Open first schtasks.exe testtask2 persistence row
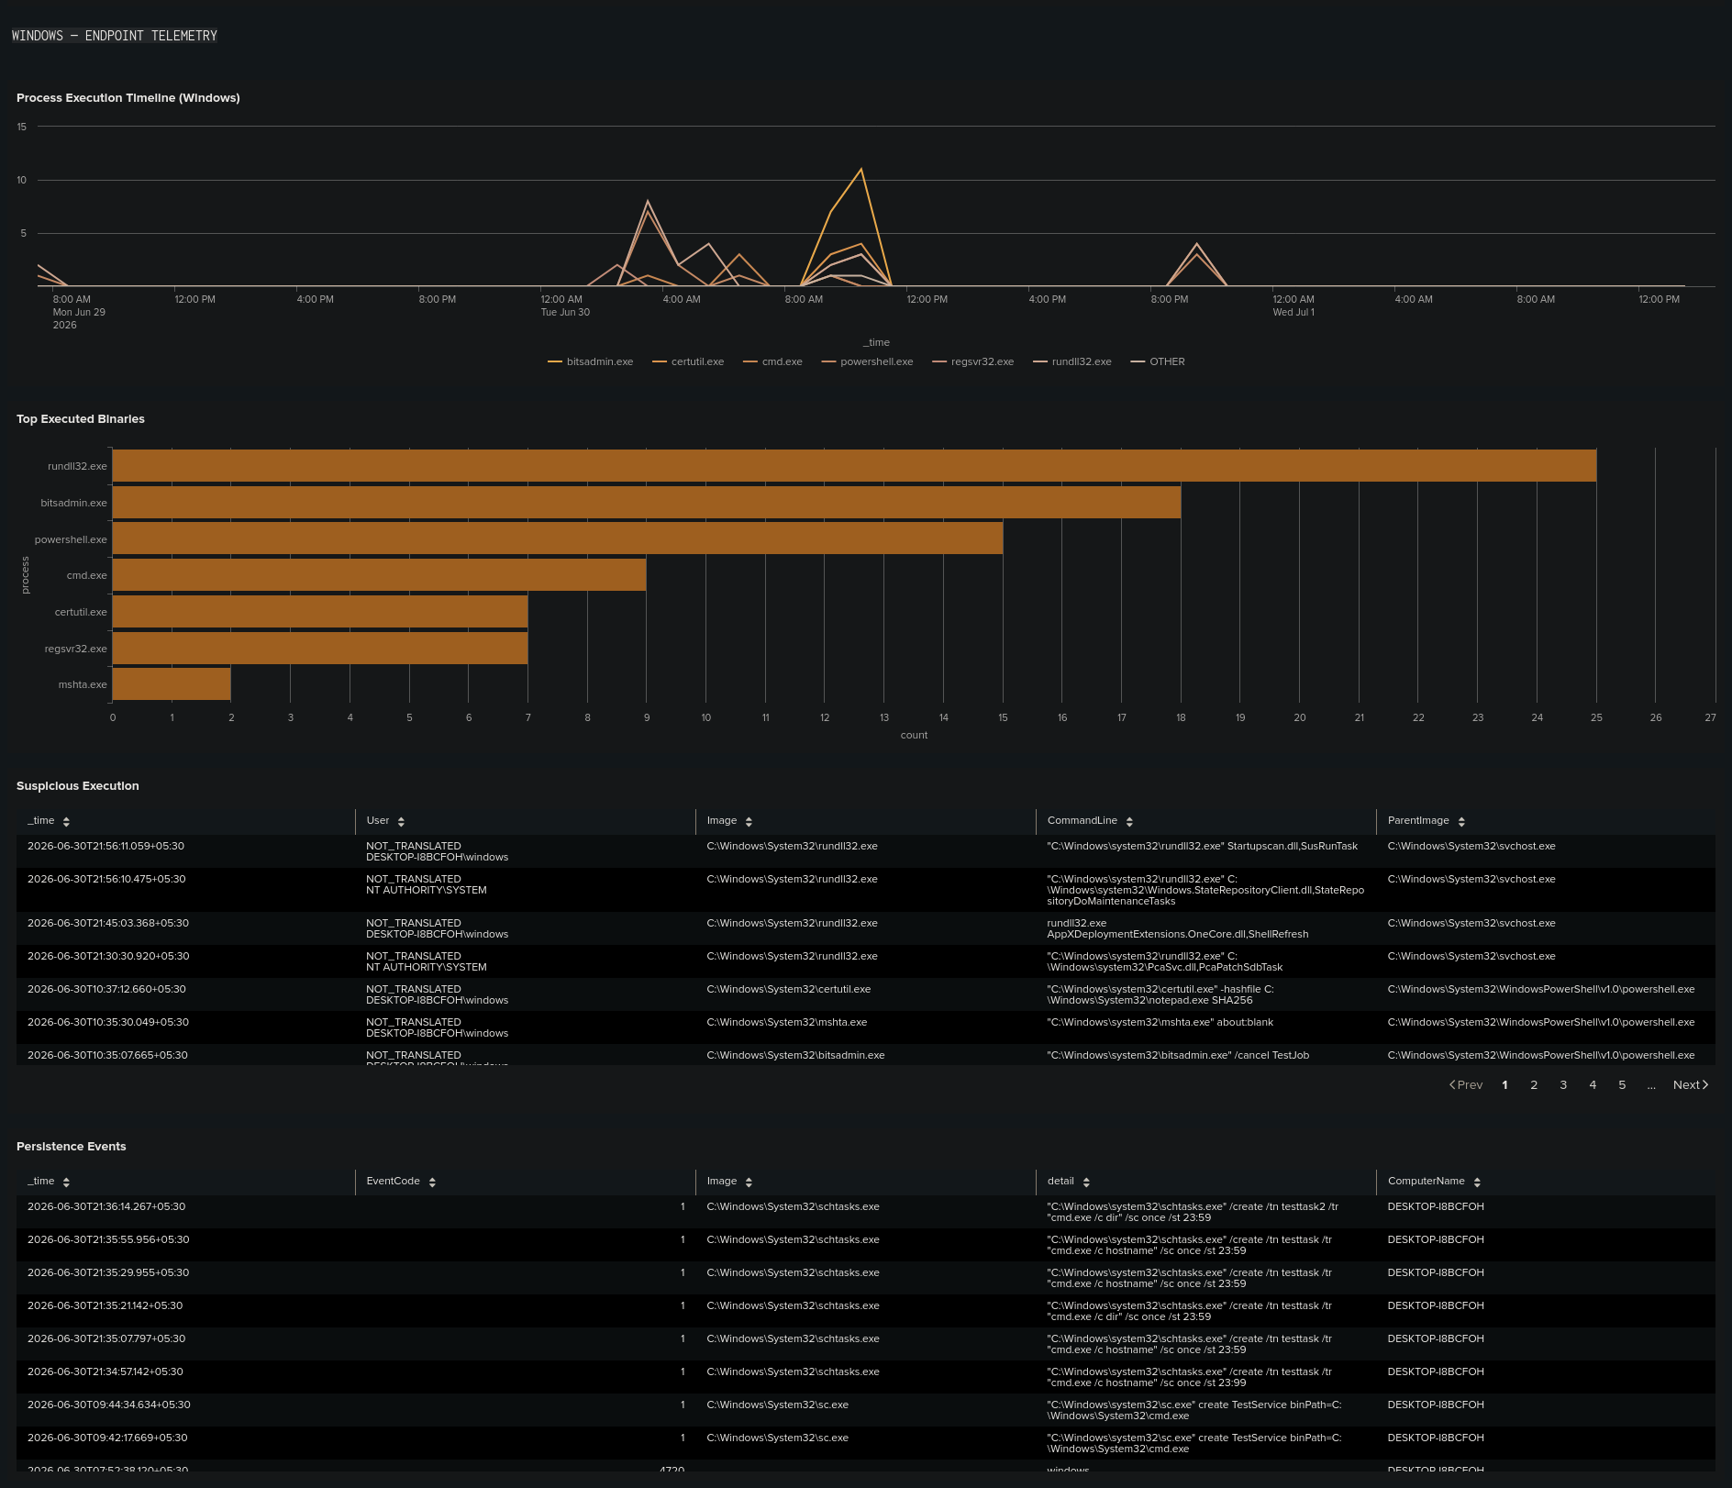Image resolution: width=1732 pixels, height=1488 pixels. pyautogui.click(x=865, y=1213)
